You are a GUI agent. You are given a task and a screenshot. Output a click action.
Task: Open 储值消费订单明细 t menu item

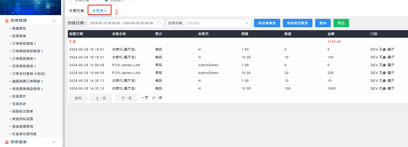[x=27, y=81]
